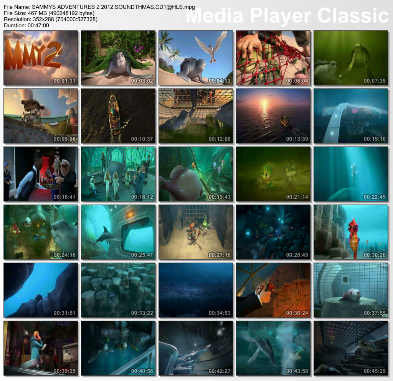
Task: Open the hand with lobster frame 00:36:24
Action: pos(273,290)
